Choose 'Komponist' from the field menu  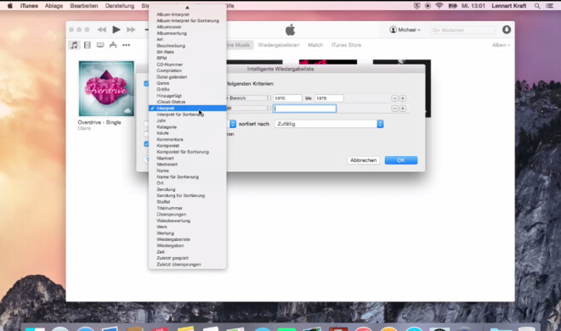(188, 146)
